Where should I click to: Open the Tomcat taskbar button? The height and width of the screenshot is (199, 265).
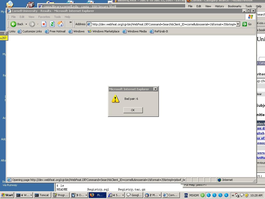pyautogui.click(x=42, y=195)
